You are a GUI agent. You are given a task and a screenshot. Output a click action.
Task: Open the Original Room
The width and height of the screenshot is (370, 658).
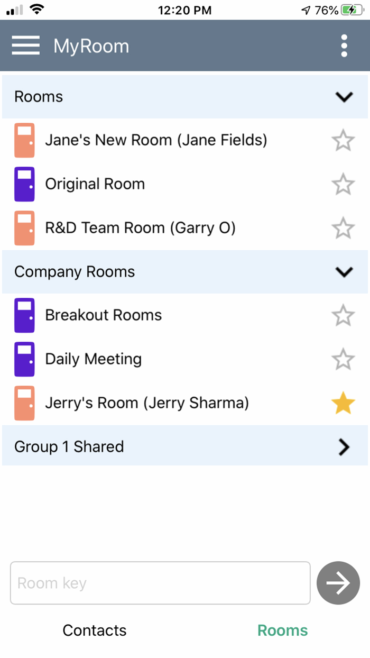tap(95, 184)
